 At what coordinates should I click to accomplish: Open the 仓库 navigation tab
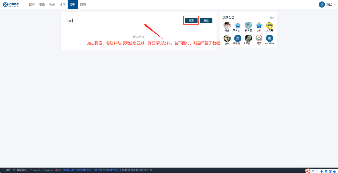point(52,5)
